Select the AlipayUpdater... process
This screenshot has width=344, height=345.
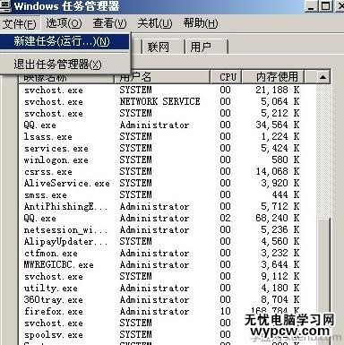(168, 241)
